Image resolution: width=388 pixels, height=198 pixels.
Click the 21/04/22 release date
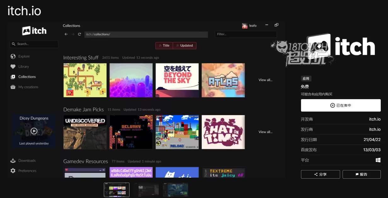pyautogui.click(x=372, y=140)
